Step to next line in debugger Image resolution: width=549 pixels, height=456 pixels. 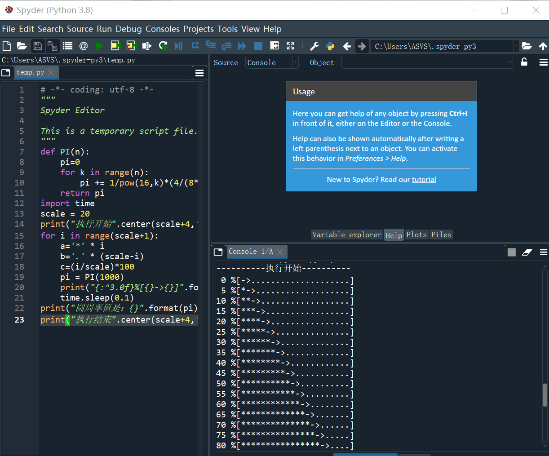tap(195, 45)
